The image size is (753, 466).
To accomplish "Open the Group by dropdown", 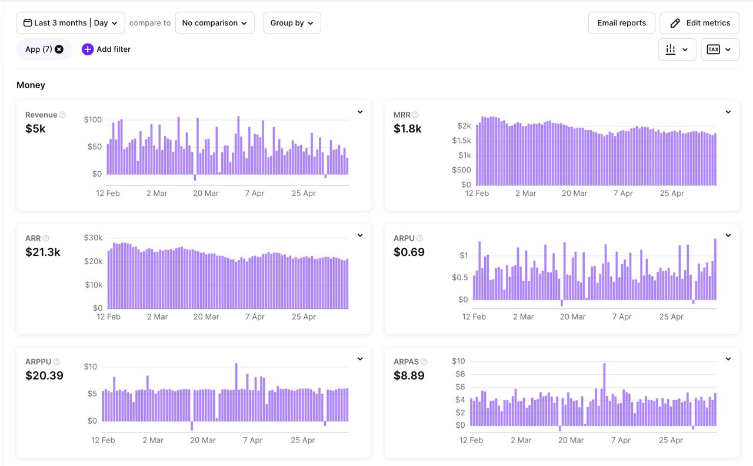I will 292,23.
